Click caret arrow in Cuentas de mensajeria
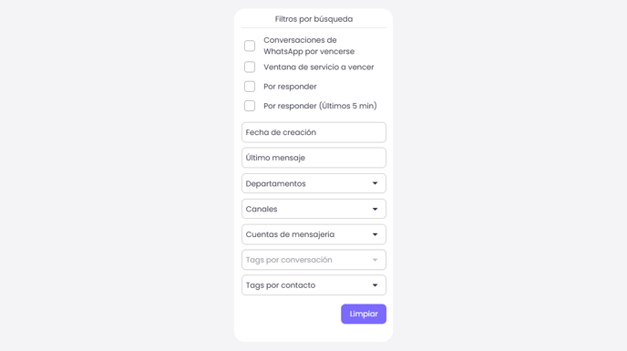This screenshot has width=627, height=351. tap(375, 234)
